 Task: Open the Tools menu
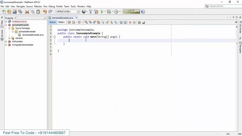pyautogui.click(x=73, y=6)
